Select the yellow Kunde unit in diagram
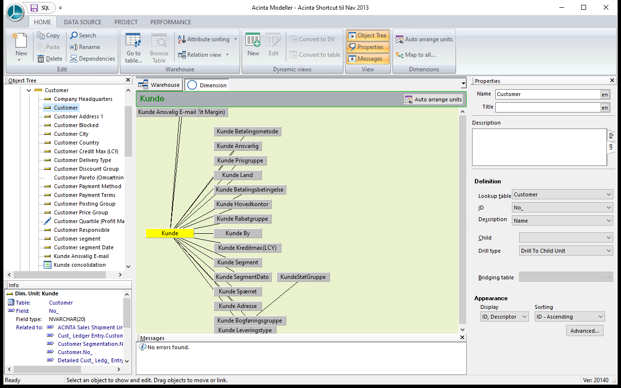Image resolution: width=621 pixels, height=388 pixels. (x=170, y=233)
